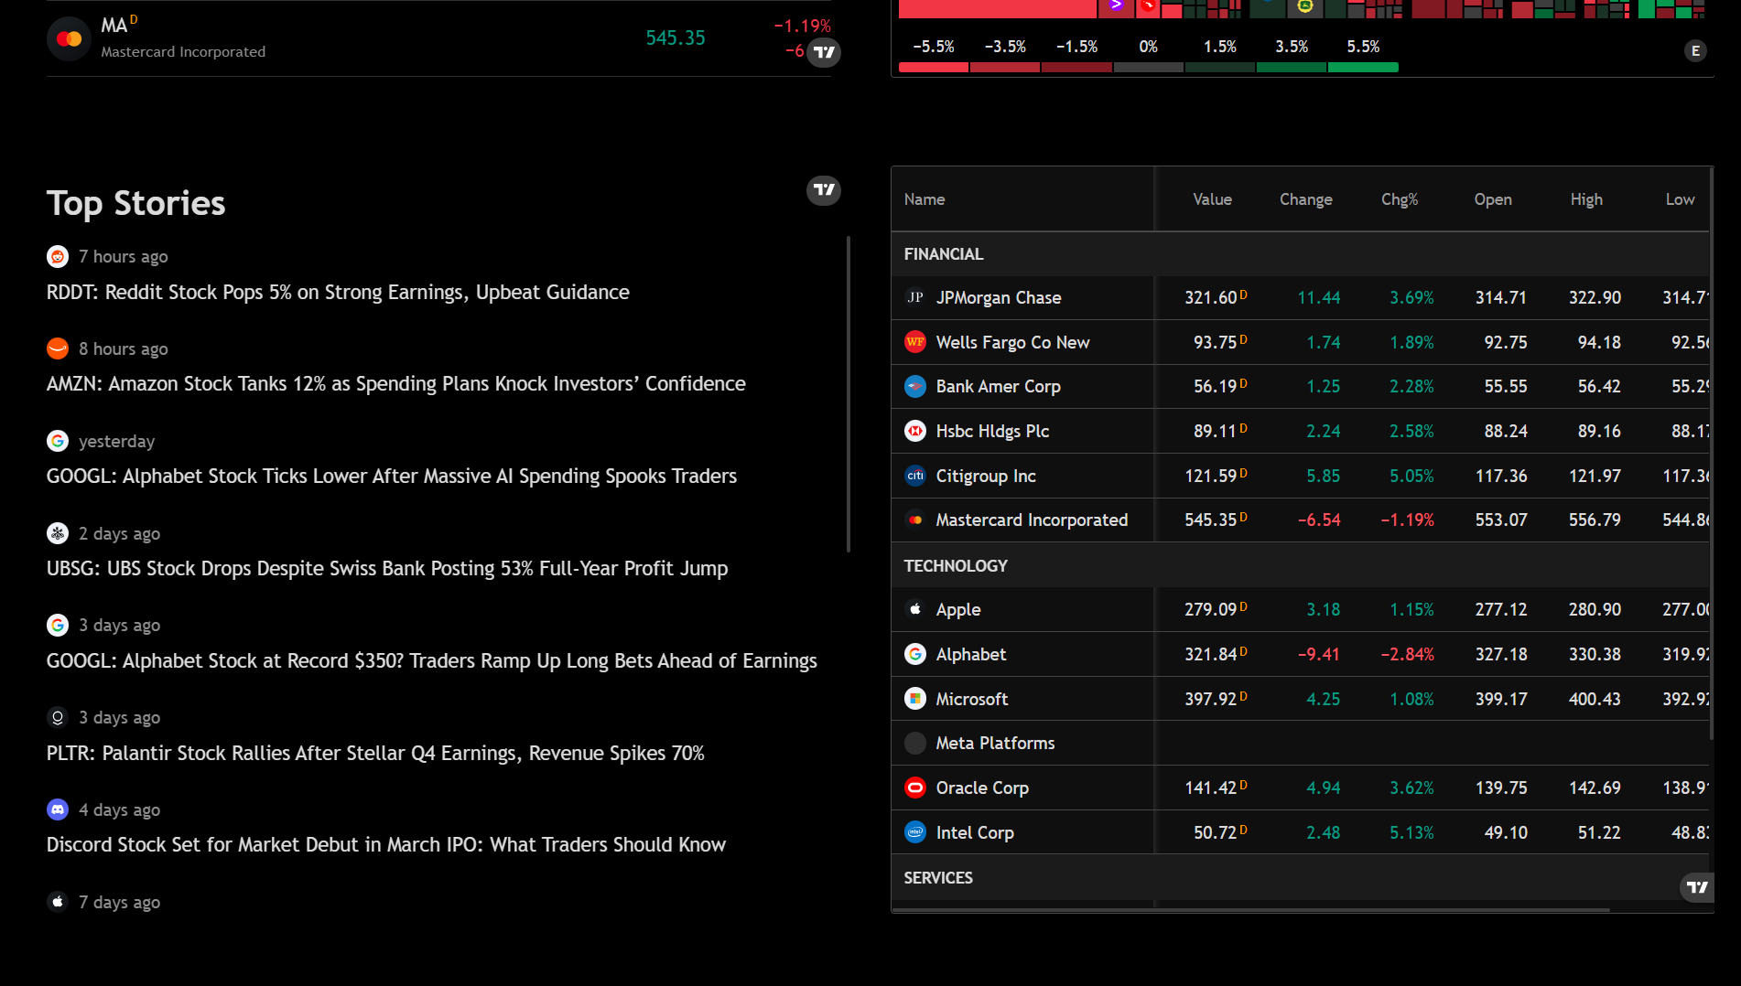Viewport: 1741px width, 986px height.
Task: Collapse the FINANCIAL section header
Action: [944, 254]
